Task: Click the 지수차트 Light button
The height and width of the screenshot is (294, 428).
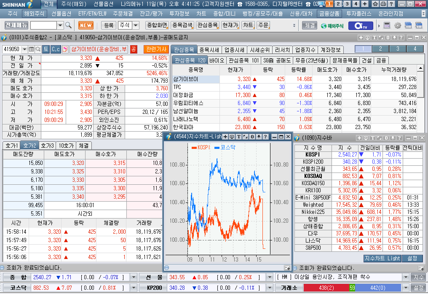Action: 382,259
